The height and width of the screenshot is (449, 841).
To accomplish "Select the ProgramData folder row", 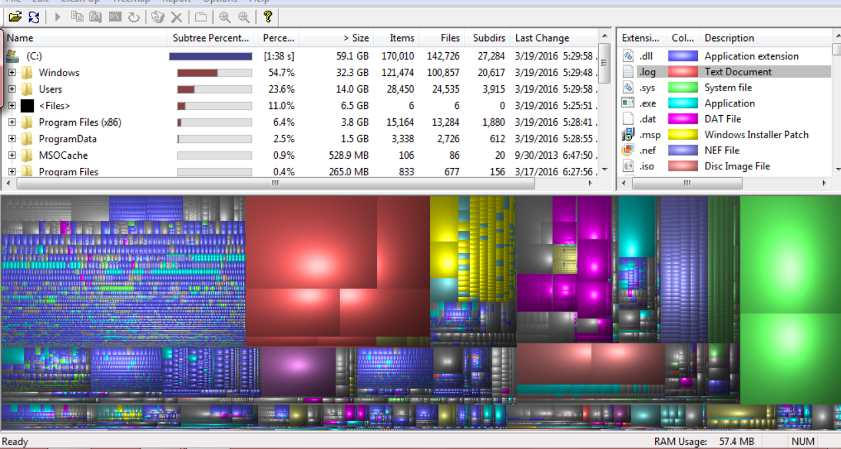I will tap(301, 139).
